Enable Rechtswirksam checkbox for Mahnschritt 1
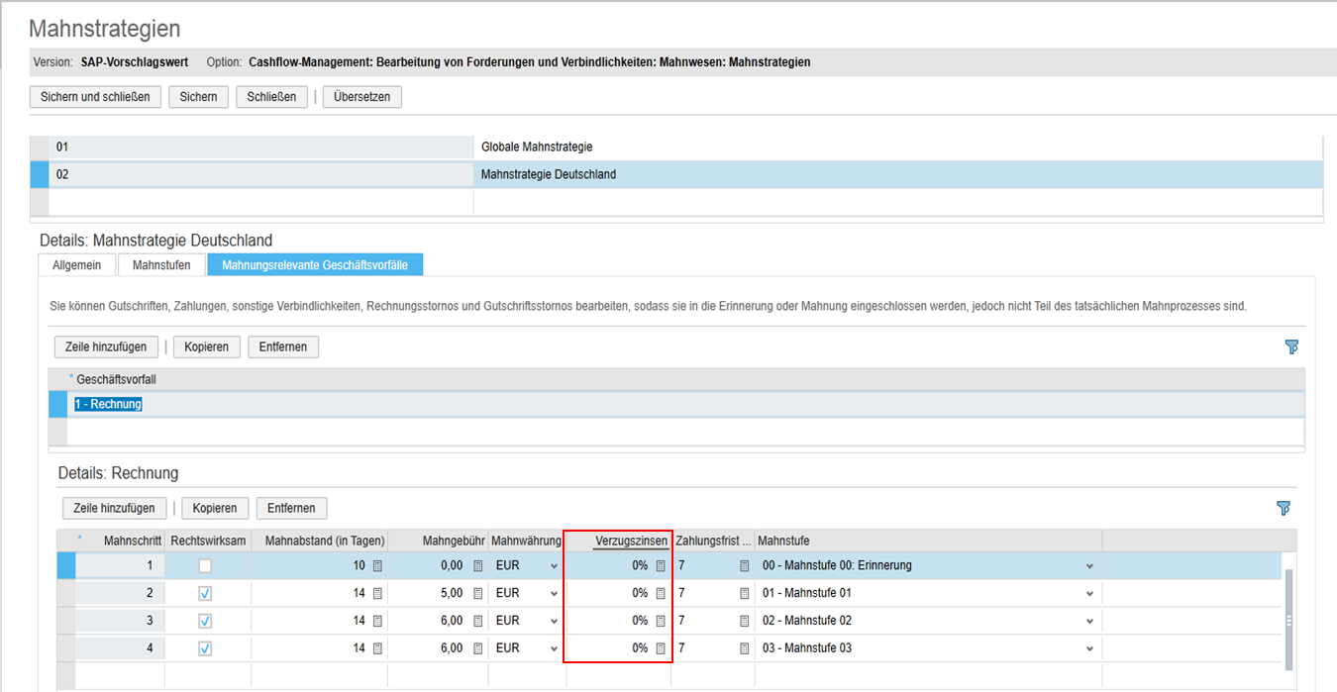The image size is (1337, 692). [x=205, y=566]
